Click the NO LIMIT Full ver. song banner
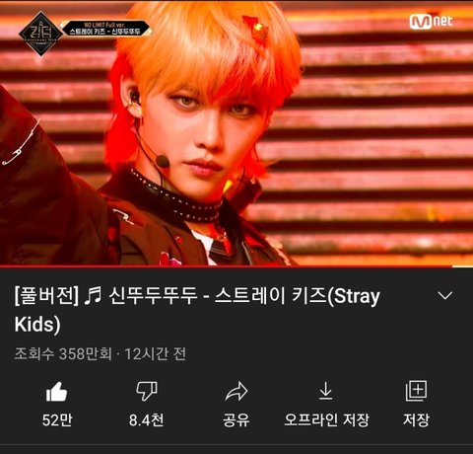 105,29
